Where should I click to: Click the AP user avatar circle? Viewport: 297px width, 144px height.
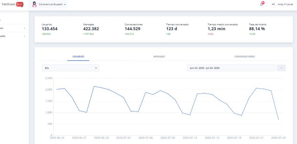point(273,4)
